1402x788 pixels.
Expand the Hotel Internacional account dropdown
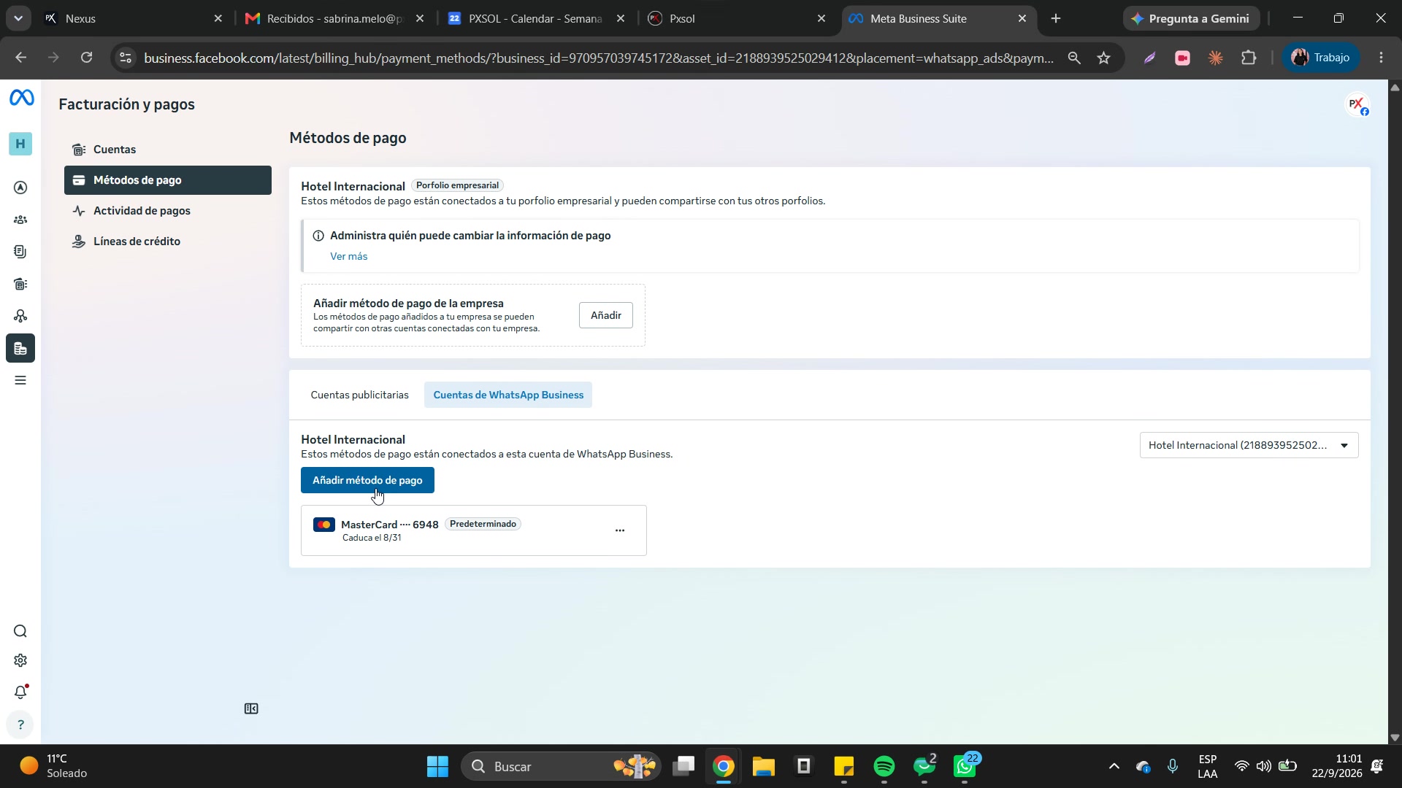(x=1249, y=445)
